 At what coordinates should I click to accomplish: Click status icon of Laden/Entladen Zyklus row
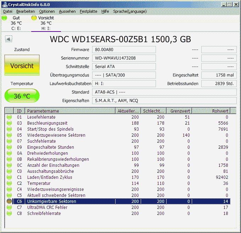pyautogui.click(x=9, y=177)
